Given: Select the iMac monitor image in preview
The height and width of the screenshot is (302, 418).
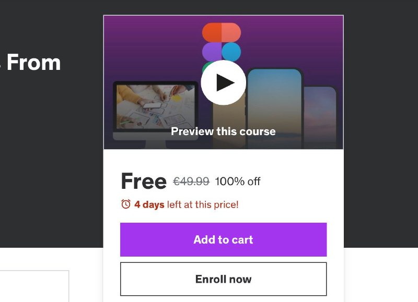Looking at the screenshot, I should (156, 114).
